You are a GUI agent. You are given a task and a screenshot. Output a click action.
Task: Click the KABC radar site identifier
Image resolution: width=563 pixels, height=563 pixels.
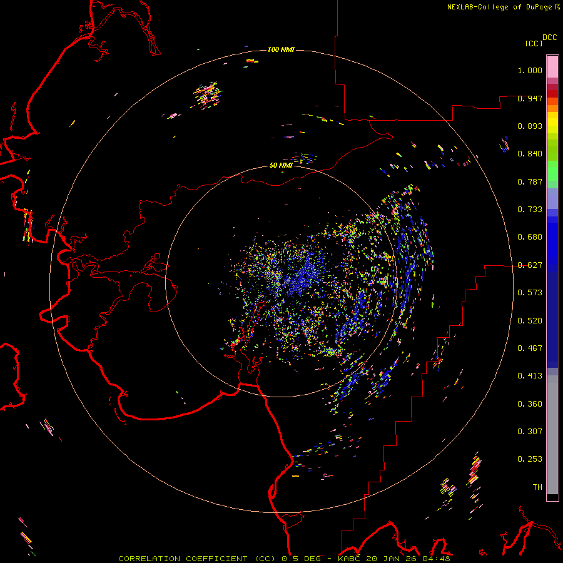[349, 559]
